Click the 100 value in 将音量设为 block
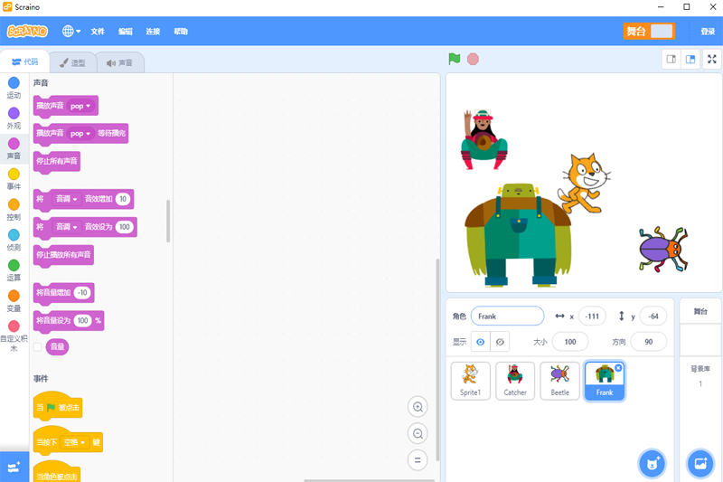723x482 pixels. pos(82,320)
